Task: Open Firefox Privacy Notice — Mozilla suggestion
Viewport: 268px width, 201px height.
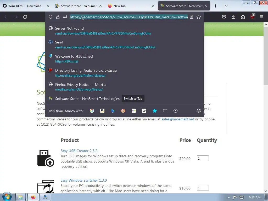Action: 124,87
